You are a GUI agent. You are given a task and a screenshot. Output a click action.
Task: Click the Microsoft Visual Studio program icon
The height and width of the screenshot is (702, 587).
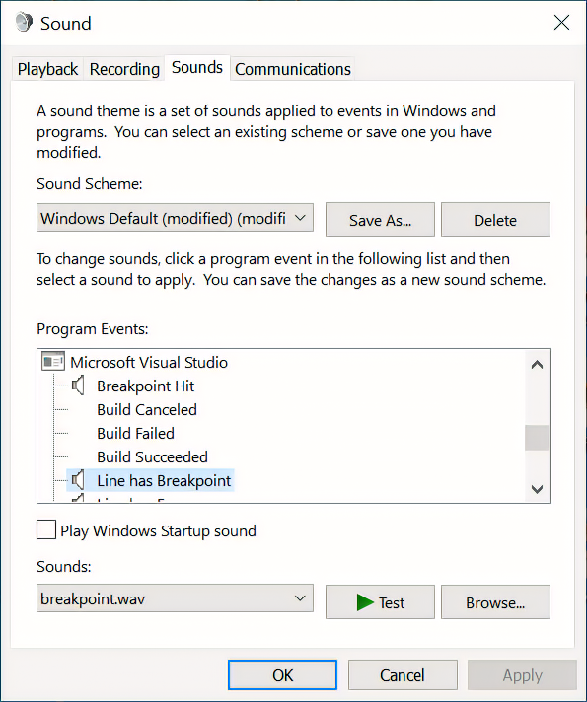[x=53, y=361]
